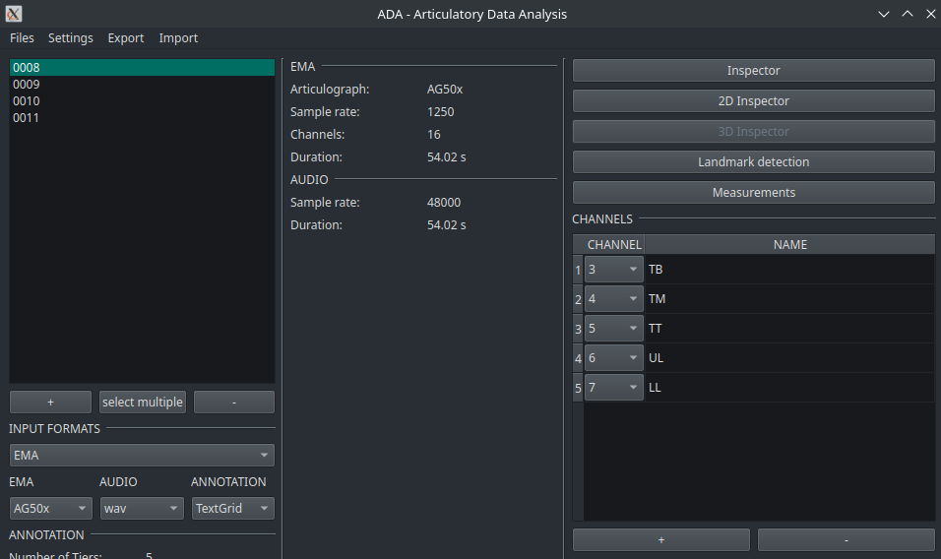The width and height of the screenshot is (941, 559).
Task: Add a channel with plus button below table
Action: tap(660, 540)
